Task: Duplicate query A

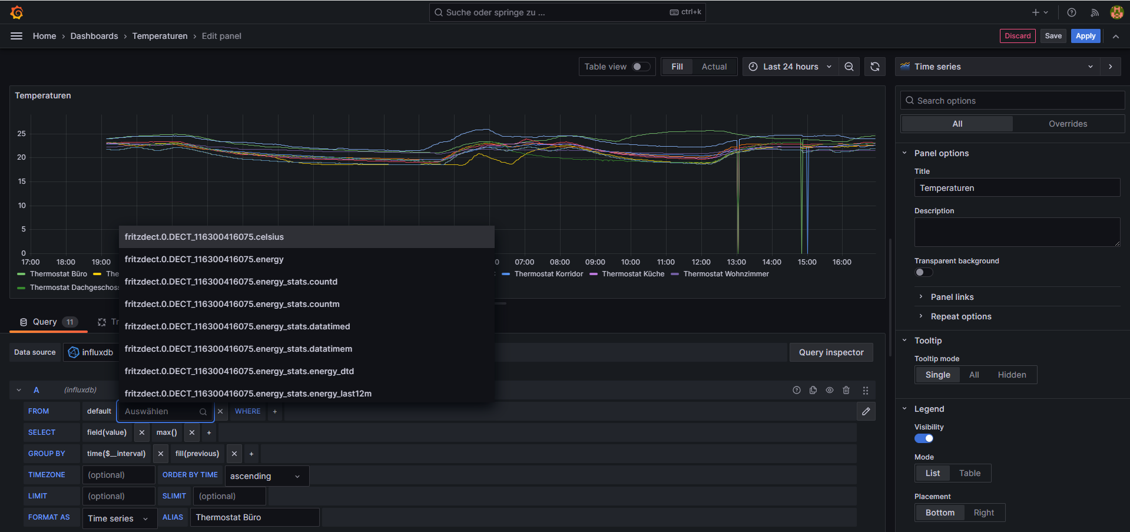Action: click(x=813, y=390)
